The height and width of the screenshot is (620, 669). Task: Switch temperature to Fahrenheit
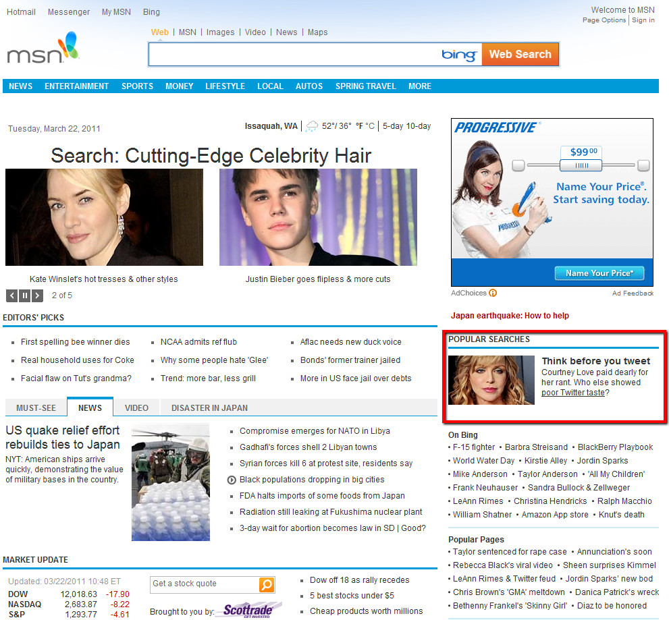359,126
